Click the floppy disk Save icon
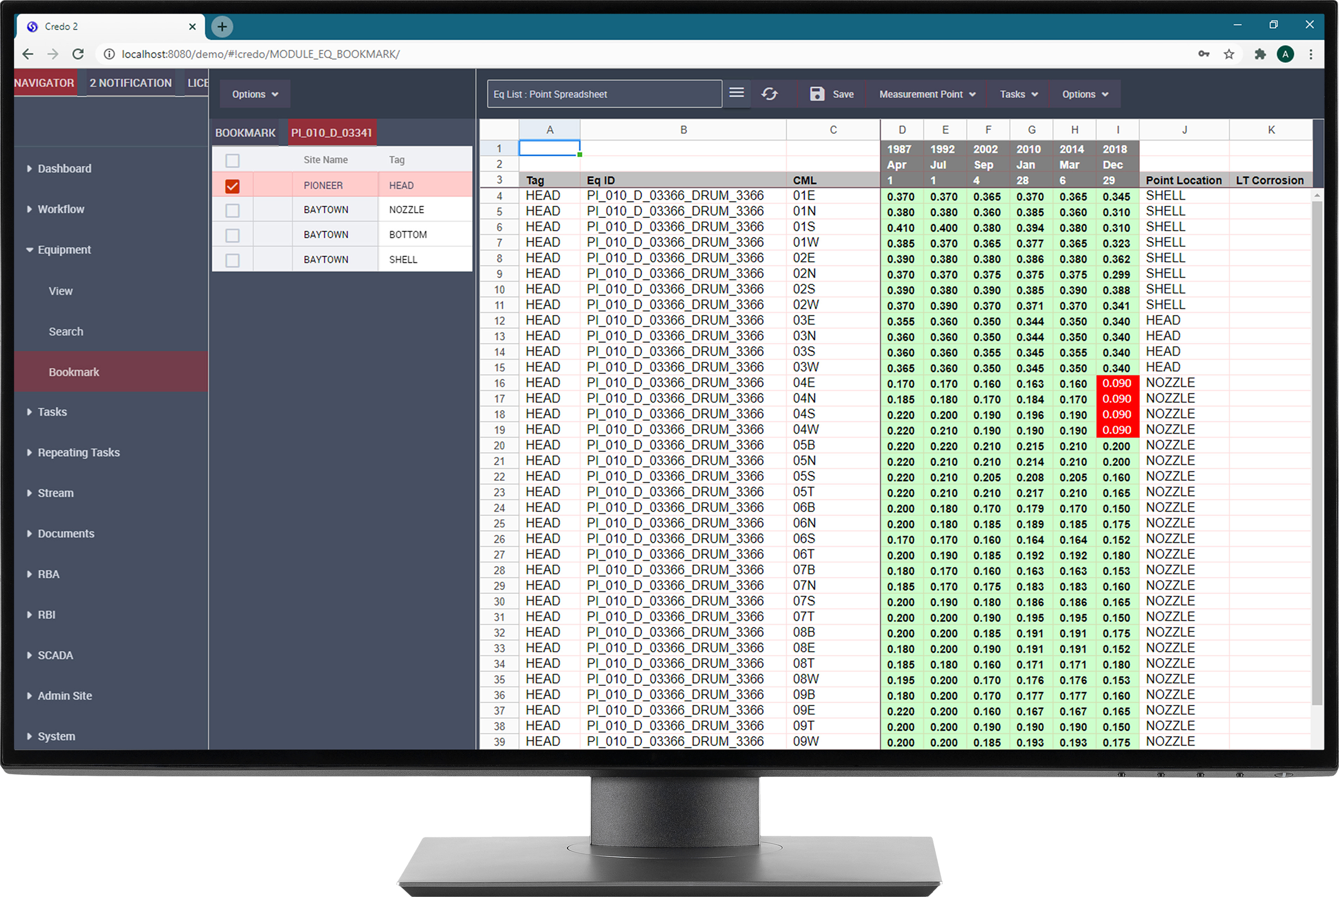This screenshot has height=897, width=1339. coord(817,94)
